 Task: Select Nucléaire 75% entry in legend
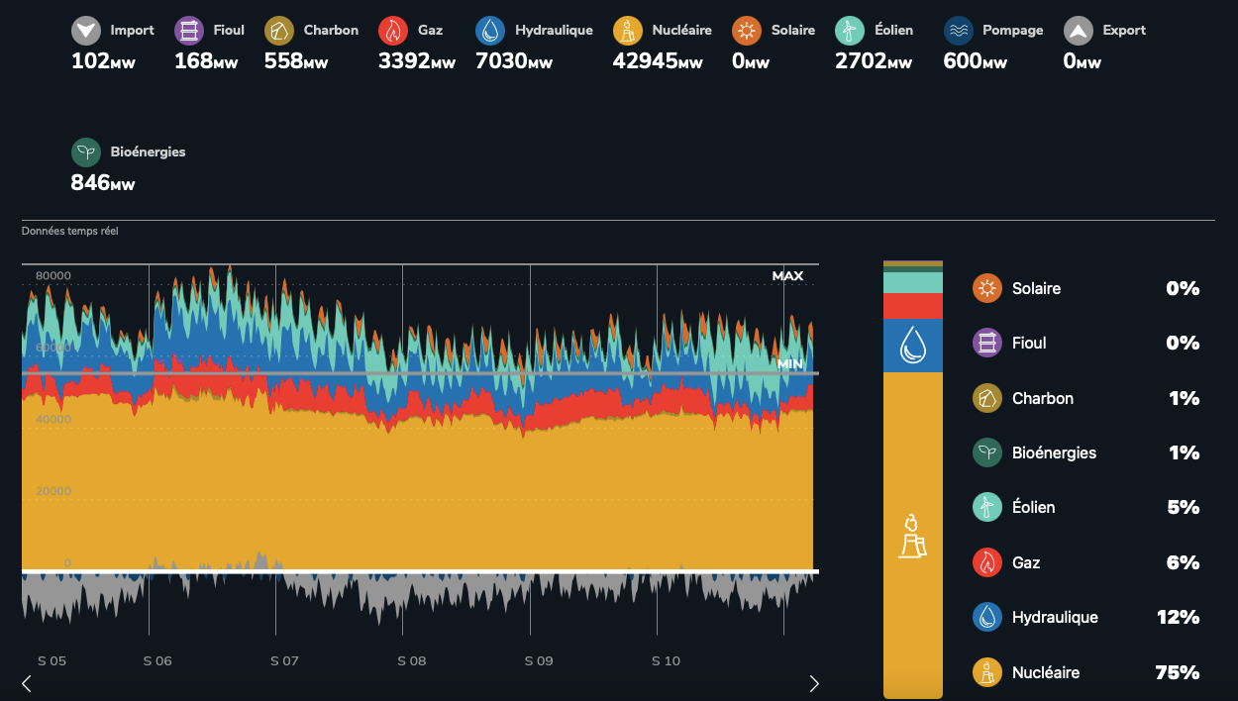(x=1085, y=672)
